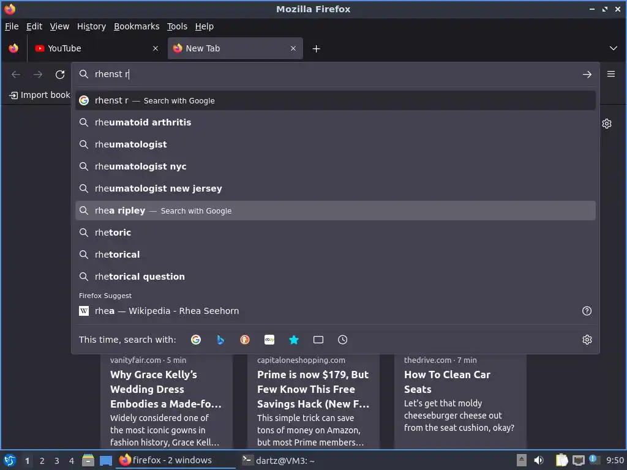Open the Tools menu
This screenshot has width=627, height=470.
(x=177, y=26)
